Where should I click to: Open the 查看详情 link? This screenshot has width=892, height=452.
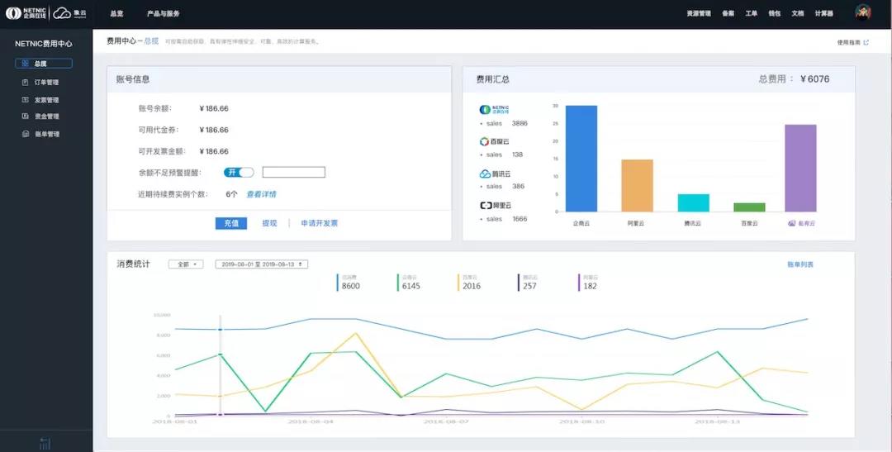261,194
